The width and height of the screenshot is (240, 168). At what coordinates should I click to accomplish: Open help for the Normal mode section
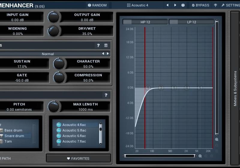pyautogui.click(x=98, y=45)
